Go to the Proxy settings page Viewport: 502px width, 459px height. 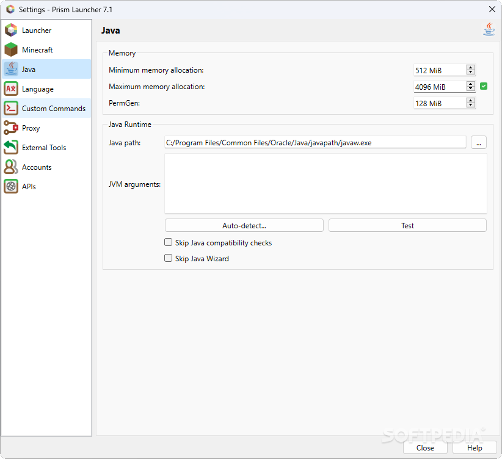pyautogui.click(x=46, y=128)
